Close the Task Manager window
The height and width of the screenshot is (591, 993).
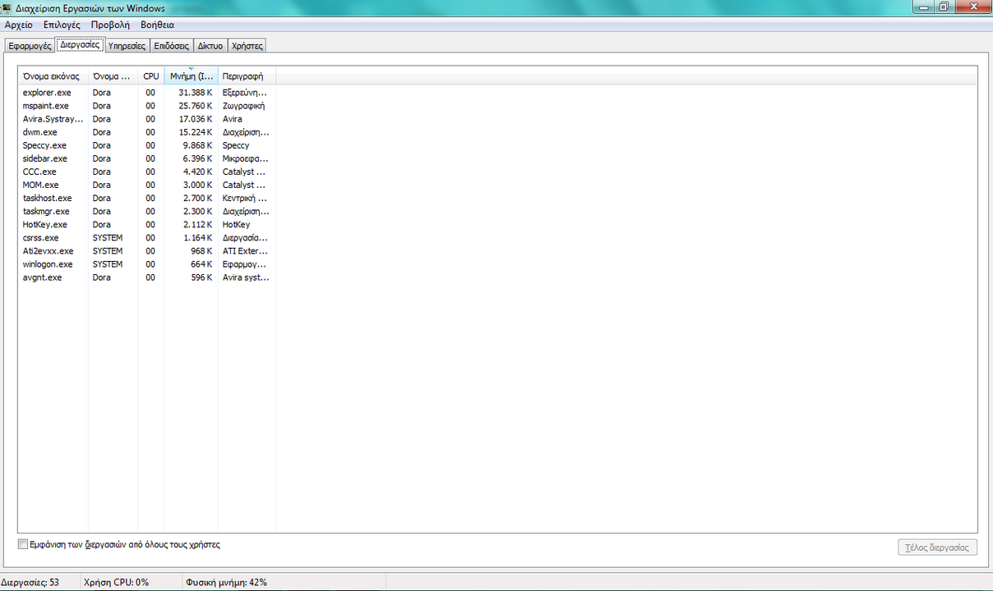point(972,7)
